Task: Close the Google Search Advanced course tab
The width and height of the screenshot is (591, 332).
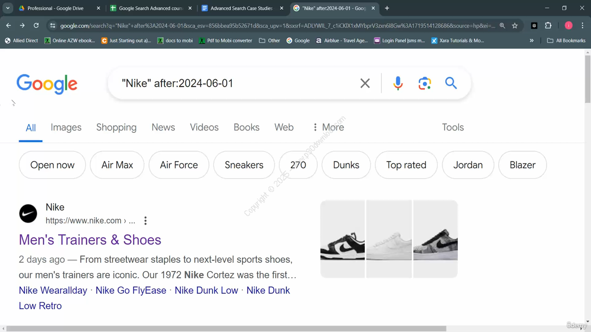Action: point(190,8)
